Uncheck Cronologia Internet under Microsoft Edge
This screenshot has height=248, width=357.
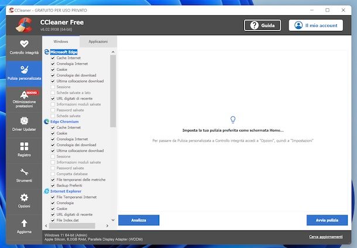tap(53, 64)
